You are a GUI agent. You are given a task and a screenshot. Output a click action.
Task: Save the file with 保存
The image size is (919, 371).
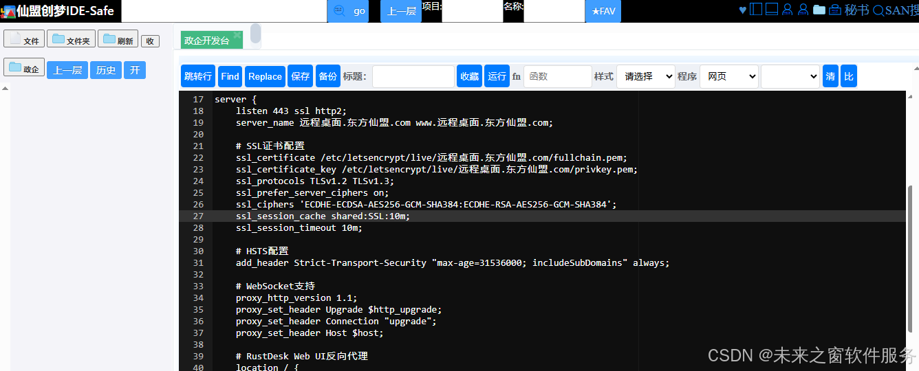click(301, 76)
